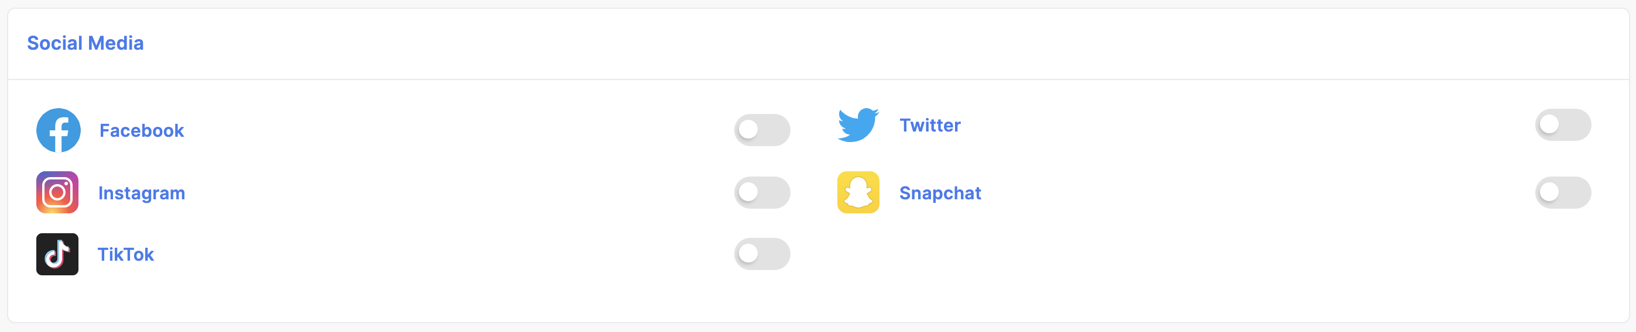The height and width of the screenshot is (332, 1636).
Task: Click the Instagram camera icon
Action: [x=57, y=192]
